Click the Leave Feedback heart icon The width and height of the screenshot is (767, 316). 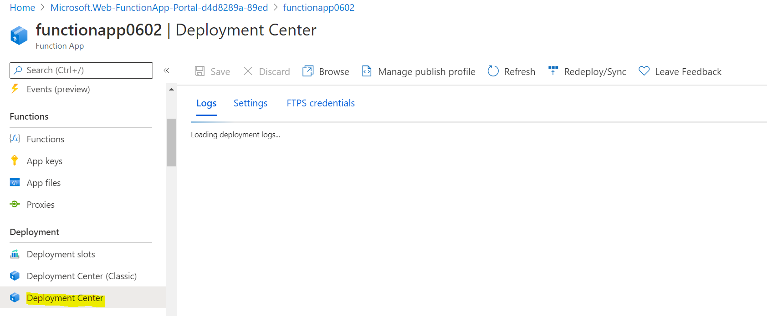click(644, 71)
